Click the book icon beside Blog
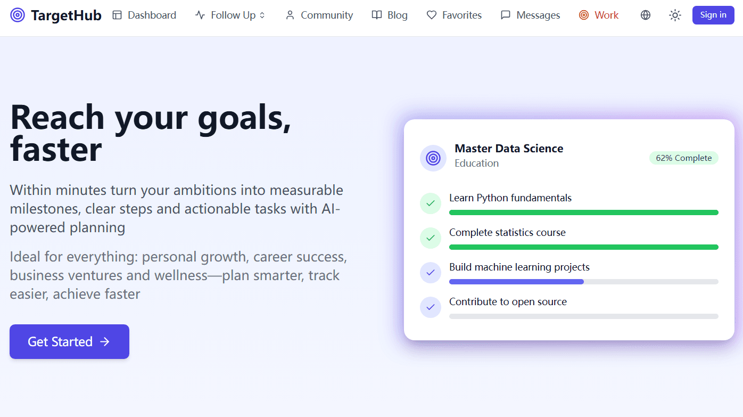Viewport: 743px width, 417px height. [377, 15]
